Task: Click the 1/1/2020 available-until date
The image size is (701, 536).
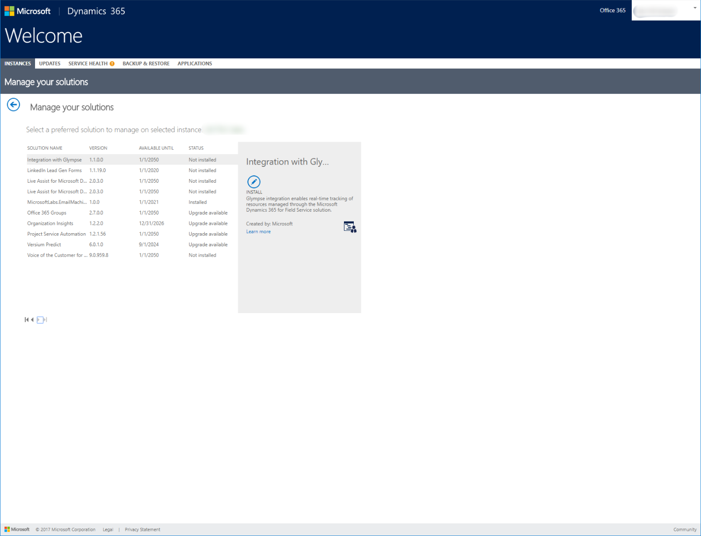Action: pyautogui.click(x=149, y=171)
